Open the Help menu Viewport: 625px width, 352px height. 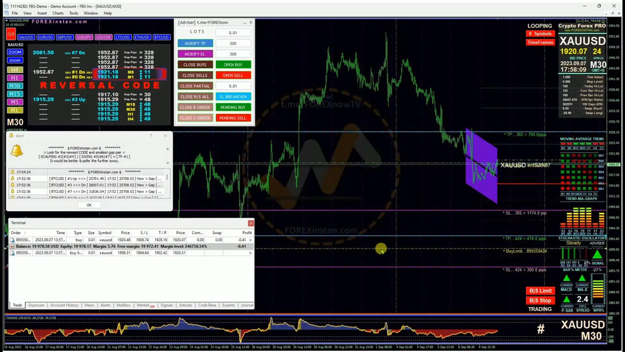coord(107,13)
